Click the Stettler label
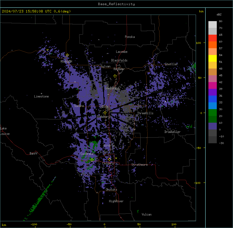This screenshot has width=233, height=228. (171, 64)
